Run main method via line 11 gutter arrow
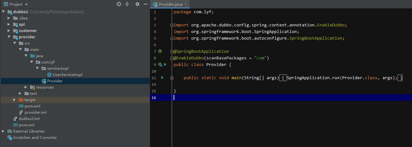The width and height of the screenshot is (412, 147). 162,78
